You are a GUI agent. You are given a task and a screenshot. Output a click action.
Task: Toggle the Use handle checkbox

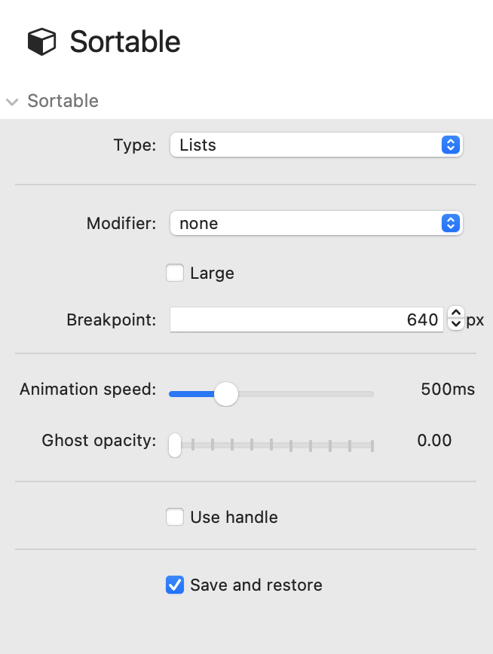[175, 518]
